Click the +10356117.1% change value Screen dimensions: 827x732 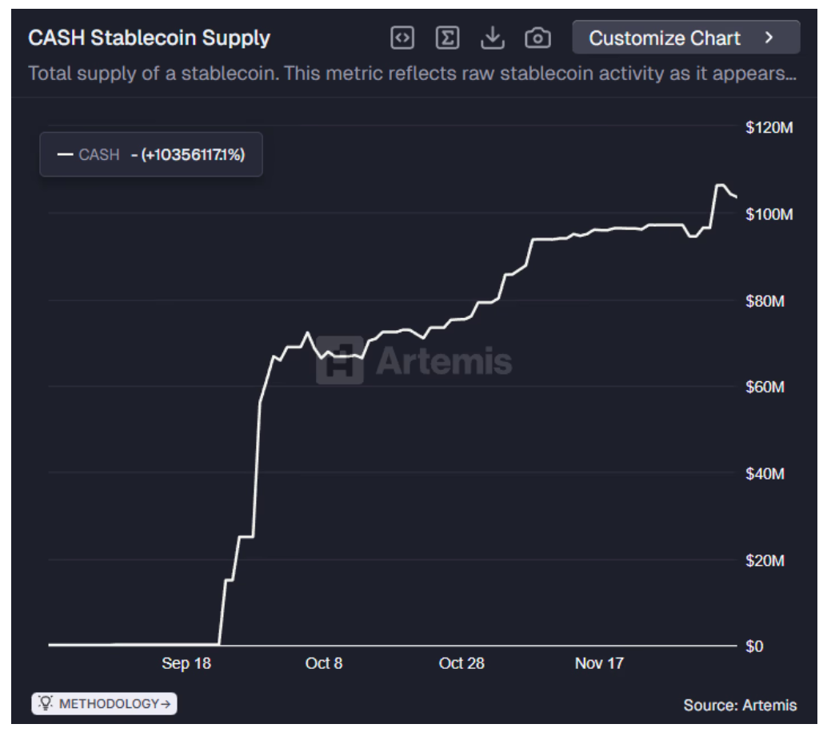[x=193, y=154]
